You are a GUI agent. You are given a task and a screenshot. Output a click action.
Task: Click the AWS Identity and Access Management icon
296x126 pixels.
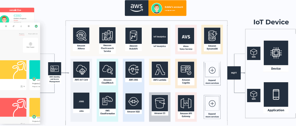(x=55, y=69)
